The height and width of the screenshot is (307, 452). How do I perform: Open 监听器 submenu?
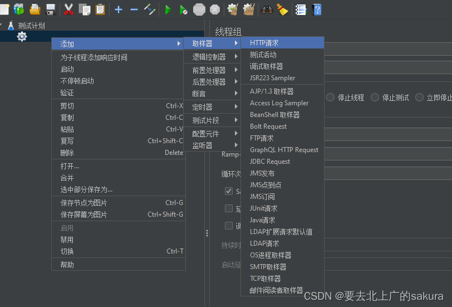(212, 145)
